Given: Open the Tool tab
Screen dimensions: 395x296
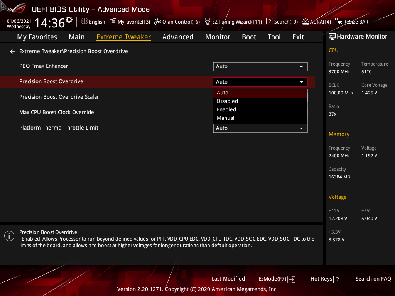Looking at the screenshot, I should click(x=274, y=37).
